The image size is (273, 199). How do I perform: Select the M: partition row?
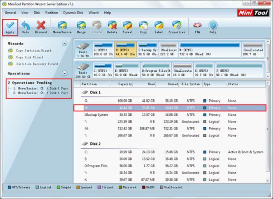[x=170, y=129]
